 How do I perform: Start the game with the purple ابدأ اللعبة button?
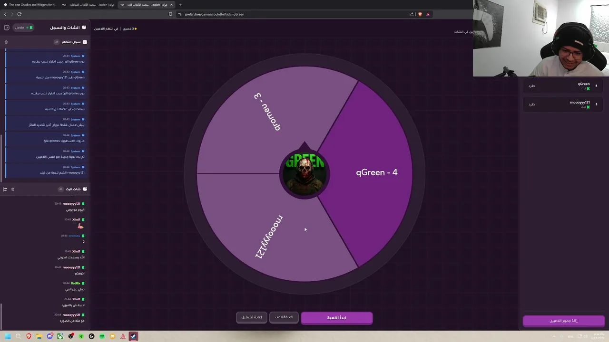point(336,318)
